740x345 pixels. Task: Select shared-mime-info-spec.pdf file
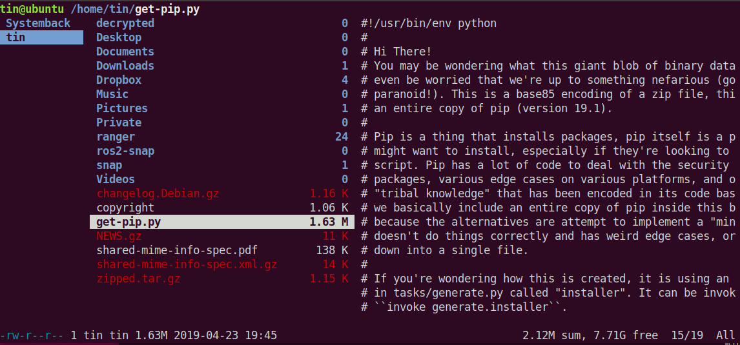click(222, 250)
